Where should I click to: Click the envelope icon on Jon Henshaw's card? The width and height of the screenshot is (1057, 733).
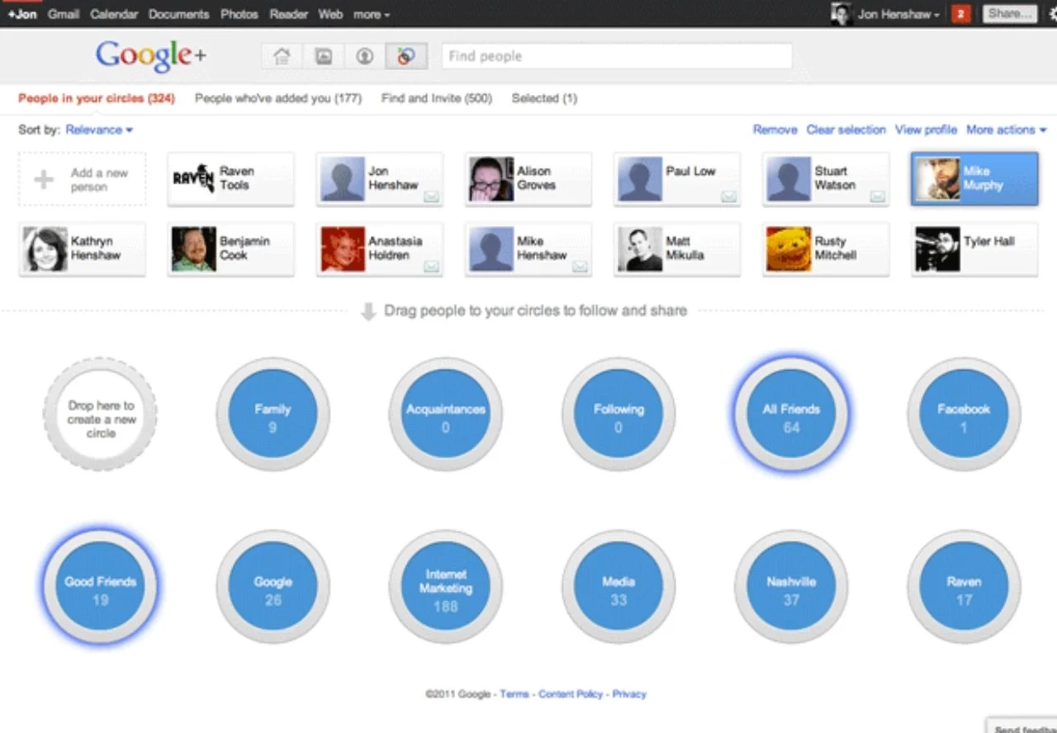431,196
